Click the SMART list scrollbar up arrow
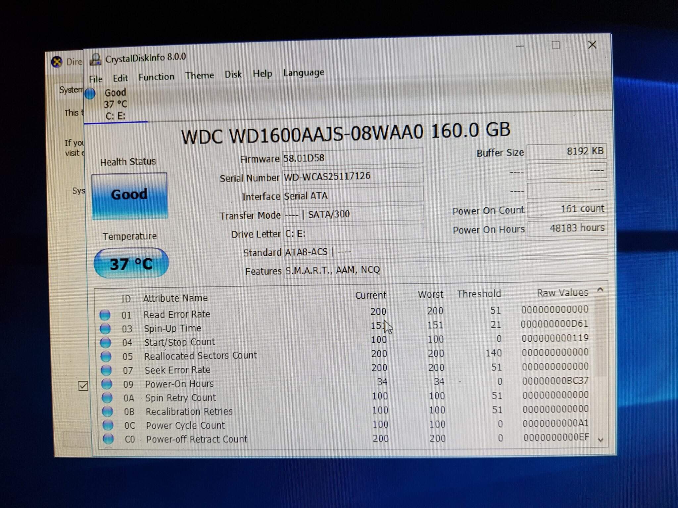 (600, 290)
